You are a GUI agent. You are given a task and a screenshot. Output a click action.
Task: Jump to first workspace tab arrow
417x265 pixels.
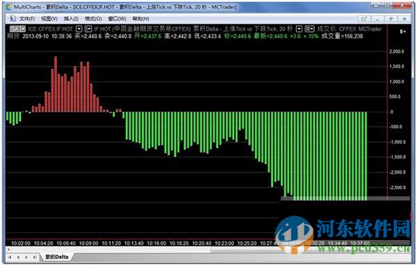10,257
